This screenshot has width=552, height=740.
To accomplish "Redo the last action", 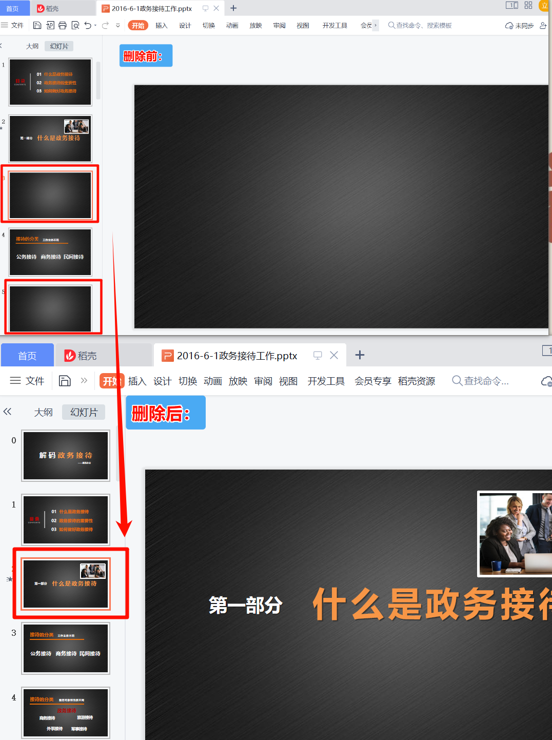I will [104, 25].
